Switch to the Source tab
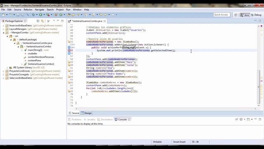The image size is (264, 149). (74, 113)
